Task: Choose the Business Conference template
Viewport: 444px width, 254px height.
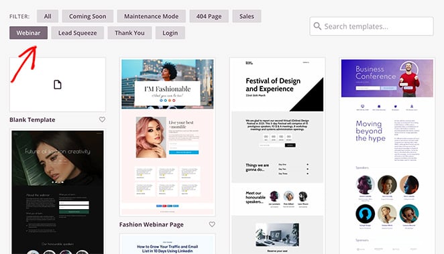Action: coord(387,155)
